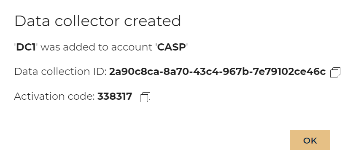
Task: Confirm the dialog with OK
Action: click(x=310, y=140)
